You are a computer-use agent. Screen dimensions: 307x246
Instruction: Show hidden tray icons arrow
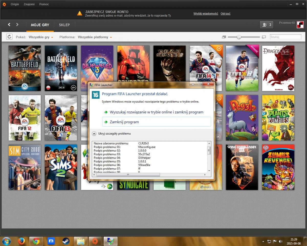(x=263, y=241)
